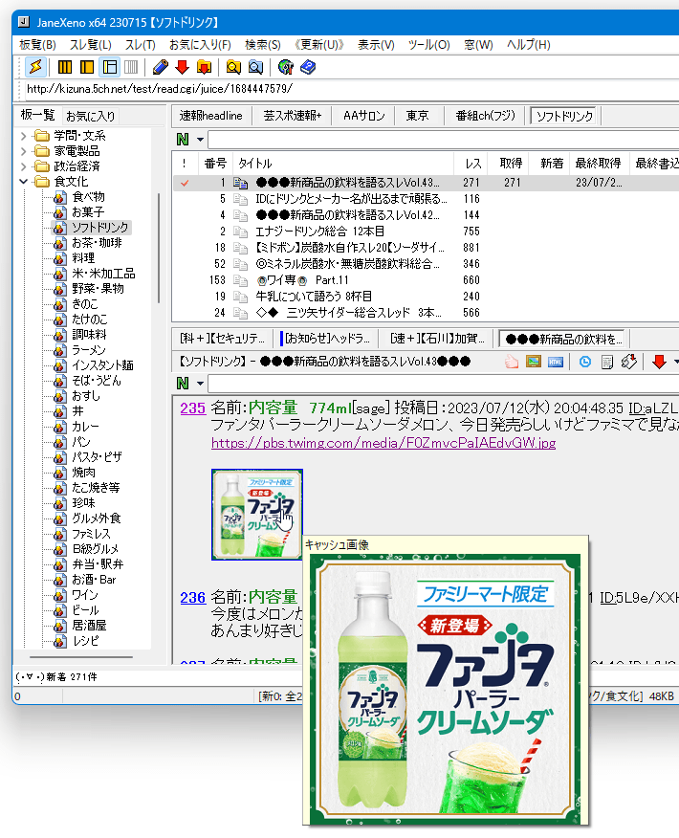Image resolution: width=679 pixels, height=838 pixels.
Task: Open thread エナジードリンク総合 12本目
Action: pyautogui.click(x=320, y=232)
